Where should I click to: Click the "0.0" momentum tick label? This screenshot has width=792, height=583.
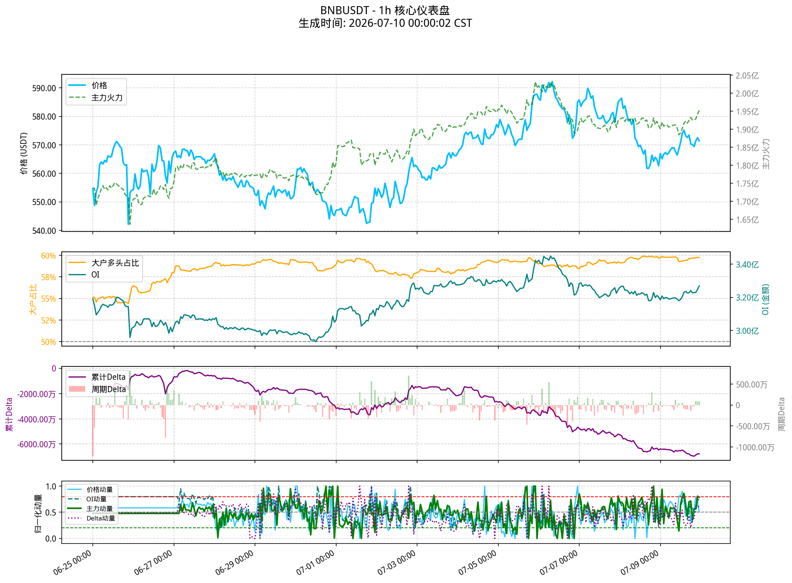[x=51, y=539]
